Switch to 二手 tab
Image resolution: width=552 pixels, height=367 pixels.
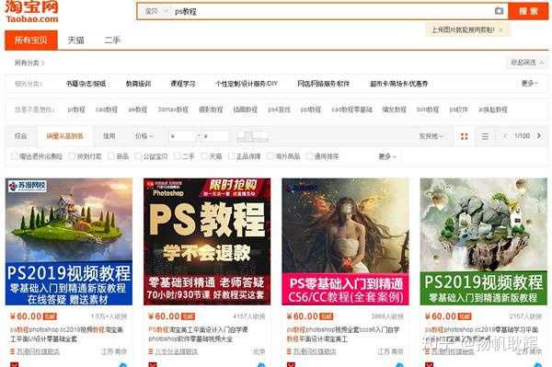pyautogui.click(x=112, y=40)
